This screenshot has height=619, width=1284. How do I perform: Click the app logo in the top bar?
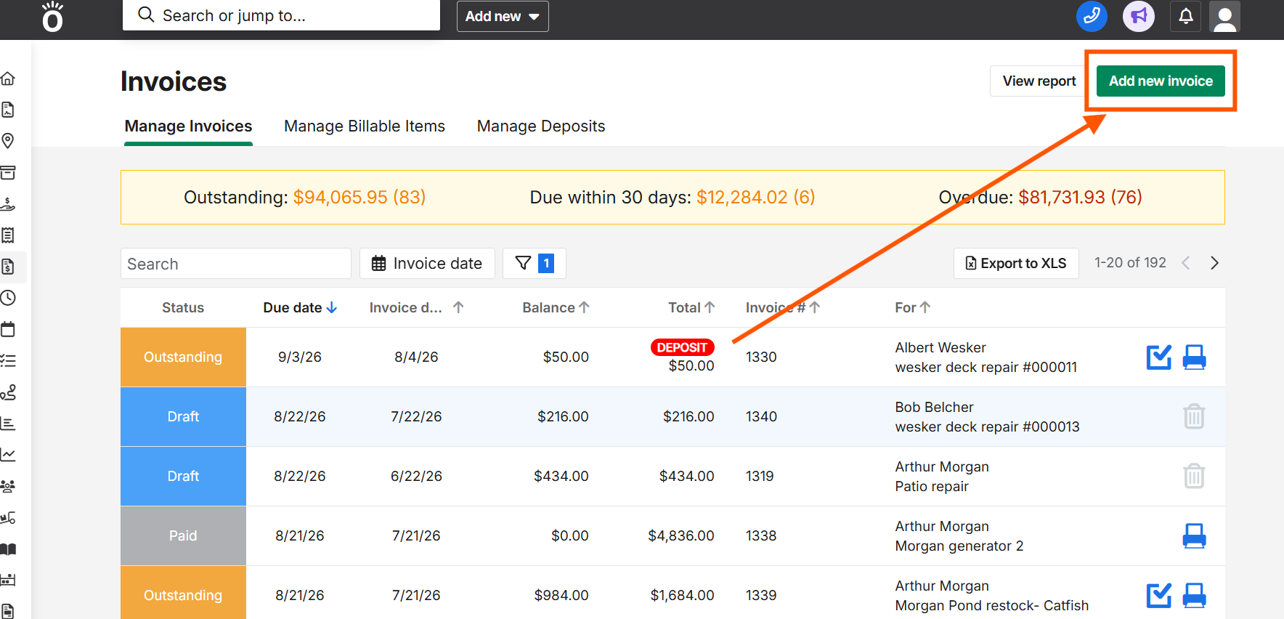[52, 17]
